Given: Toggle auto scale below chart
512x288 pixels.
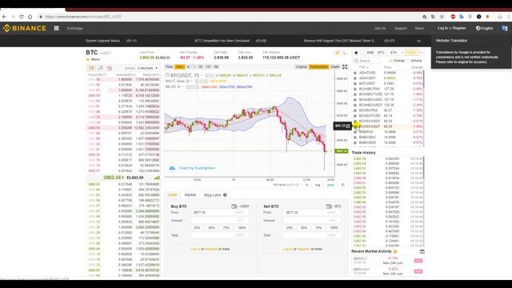Looking at the screenshot, I should click(330, 185).
